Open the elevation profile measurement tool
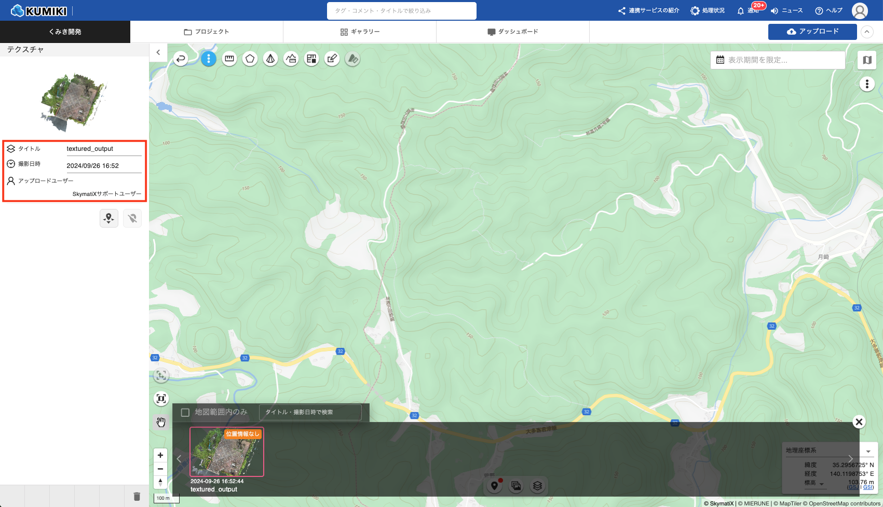 tap(291, 59)
